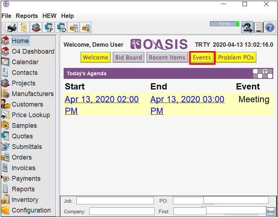Click the toolbar icon marked P
The image size is (278, 218).
coord(49,27)
